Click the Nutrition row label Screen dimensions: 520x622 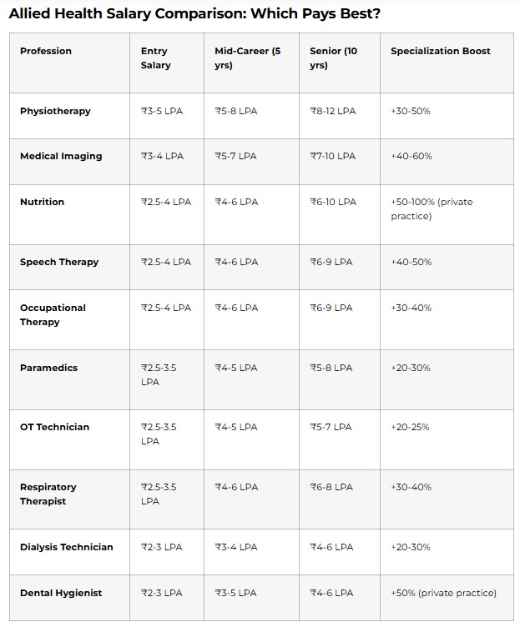coord(42,203)
